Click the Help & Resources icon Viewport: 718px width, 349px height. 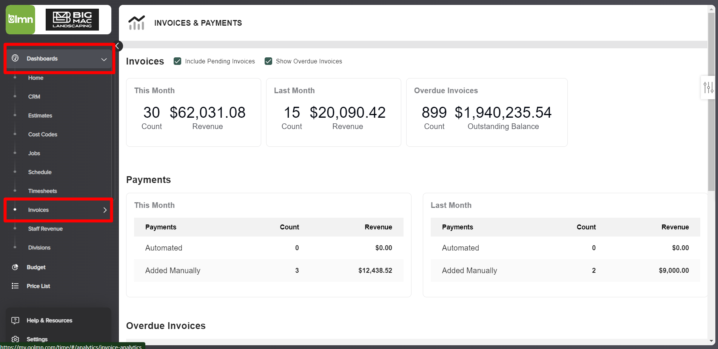[15, 320]
